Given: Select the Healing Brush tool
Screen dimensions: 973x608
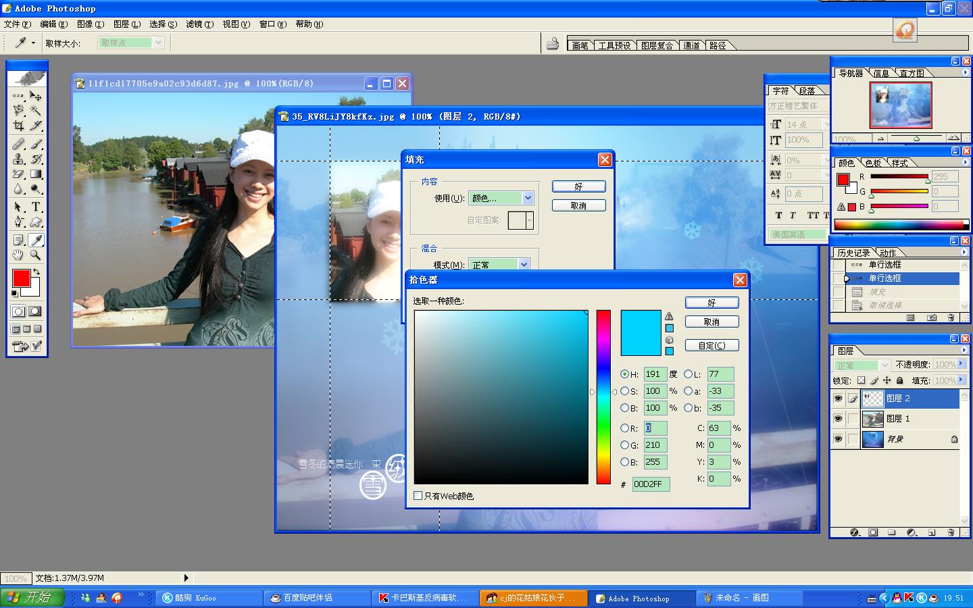Looking at the screenshot, I should 18,144.
